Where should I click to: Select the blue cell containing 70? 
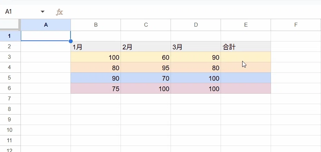(146, 78)
